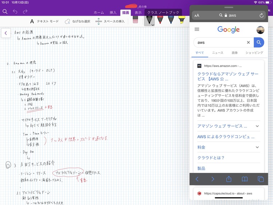Enable テキスト モード
Viewport: 273px width, 205px height.
click(44, 21)
